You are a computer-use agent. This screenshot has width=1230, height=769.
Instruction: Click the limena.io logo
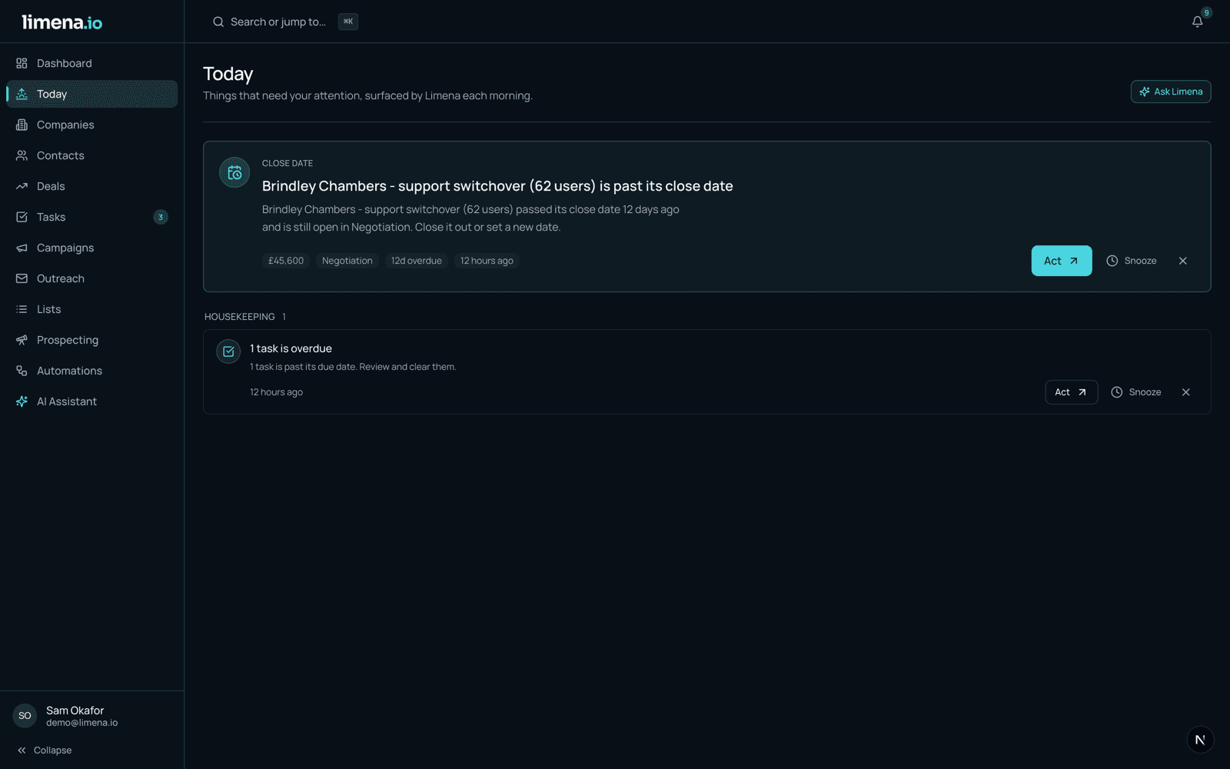(x=62, y=22)
